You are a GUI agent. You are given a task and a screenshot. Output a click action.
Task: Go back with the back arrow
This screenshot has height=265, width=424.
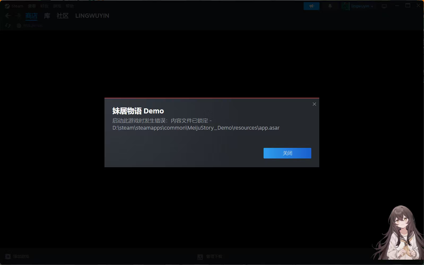(x=8, y=16)
